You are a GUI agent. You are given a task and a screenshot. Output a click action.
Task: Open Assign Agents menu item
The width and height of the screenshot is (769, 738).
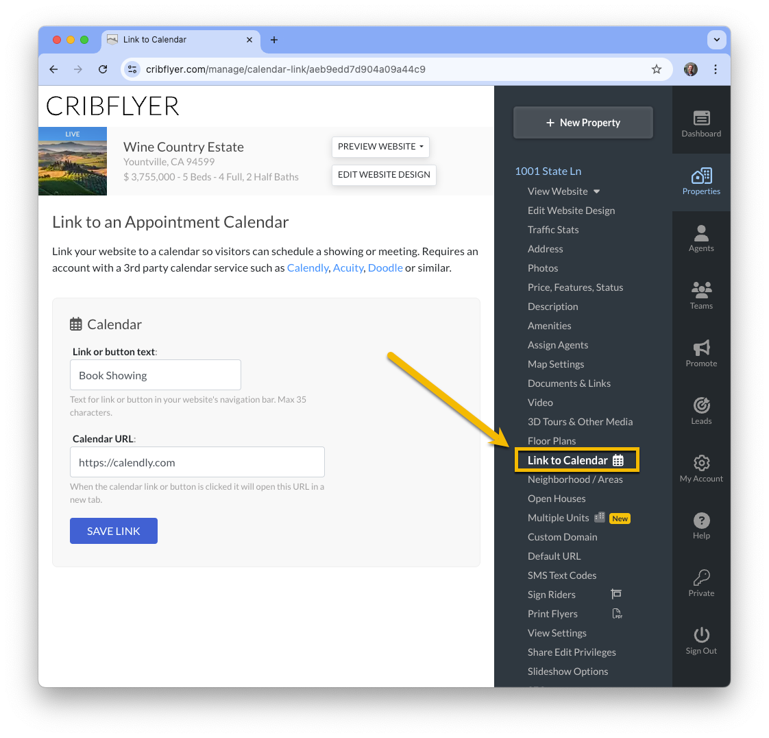[x=558, y=344]
